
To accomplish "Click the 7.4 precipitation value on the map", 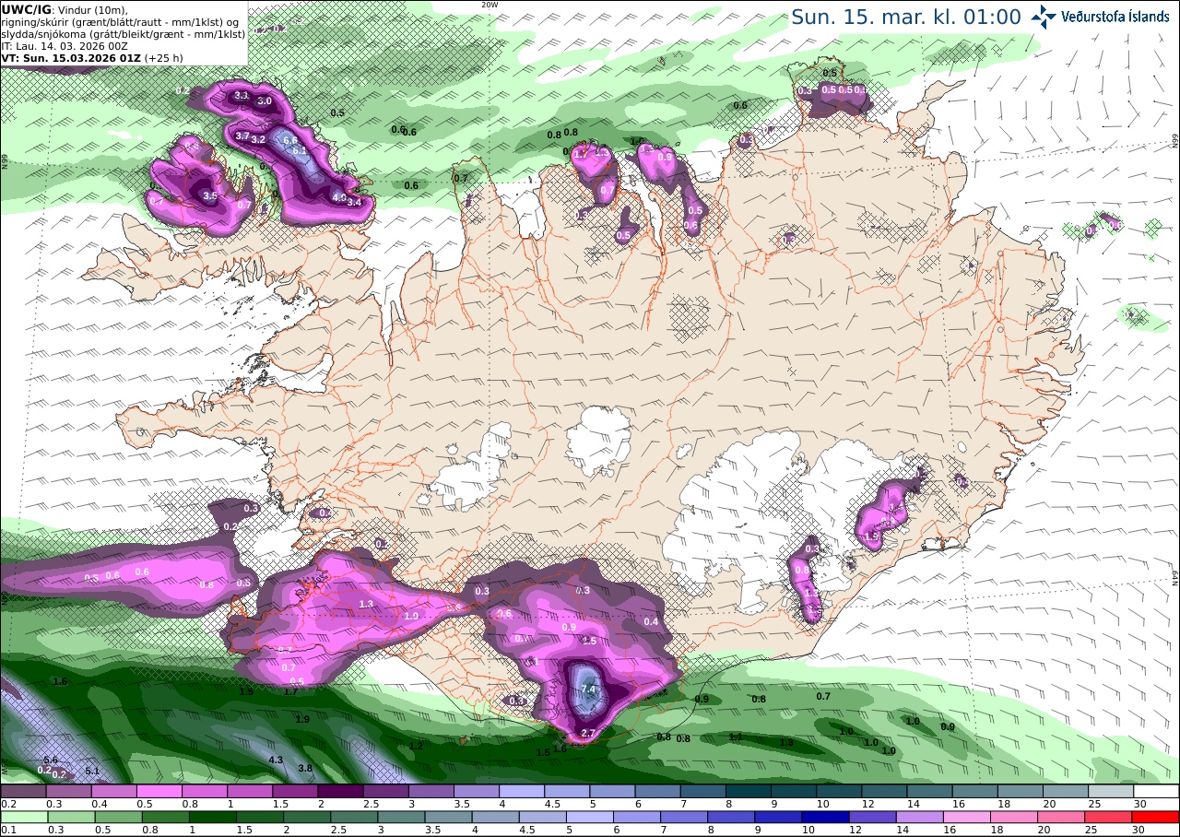I will pyautogui.click(x=589, y=690).
